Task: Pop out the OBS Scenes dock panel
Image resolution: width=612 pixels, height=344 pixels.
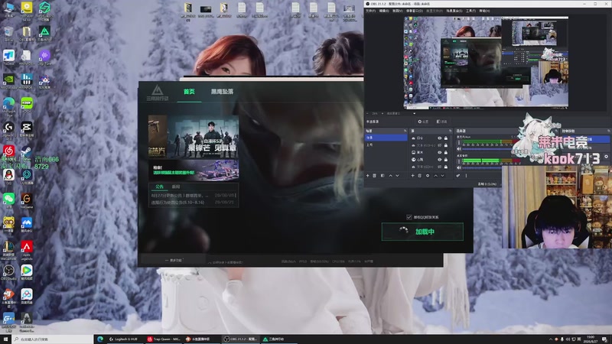Action: 405,131
